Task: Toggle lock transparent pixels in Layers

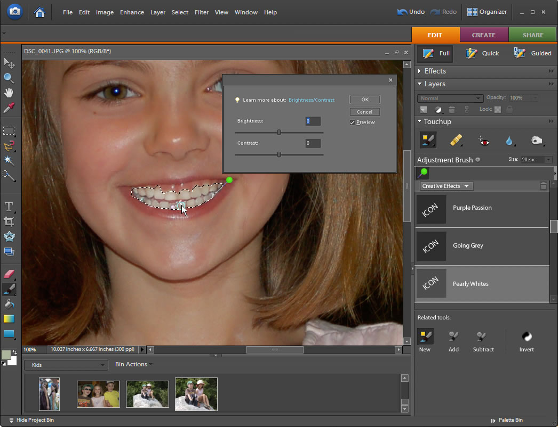Action: 498,110
